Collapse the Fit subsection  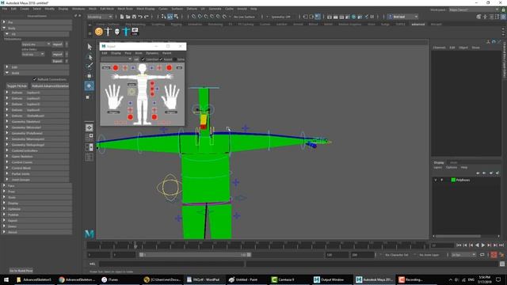(7, 34)
